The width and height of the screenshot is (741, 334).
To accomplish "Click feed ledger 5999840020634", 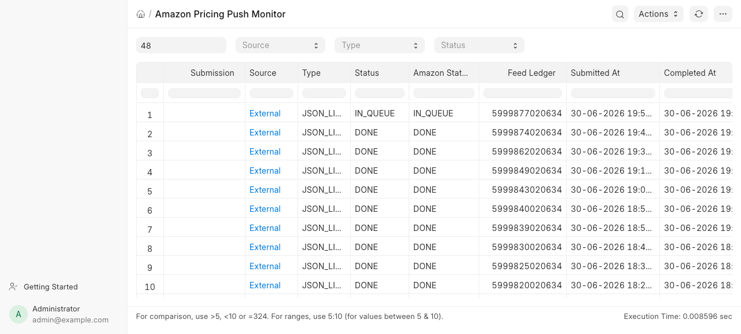I will click(x=527, y=209).
